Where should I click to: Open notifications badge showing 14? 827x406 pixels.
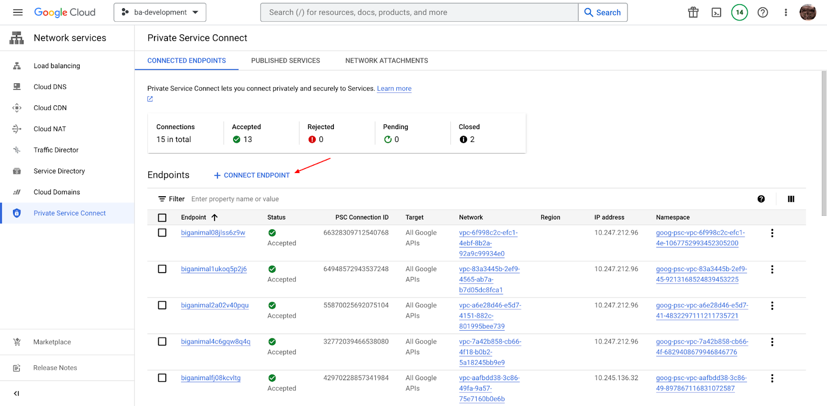(x=740, y=12)
